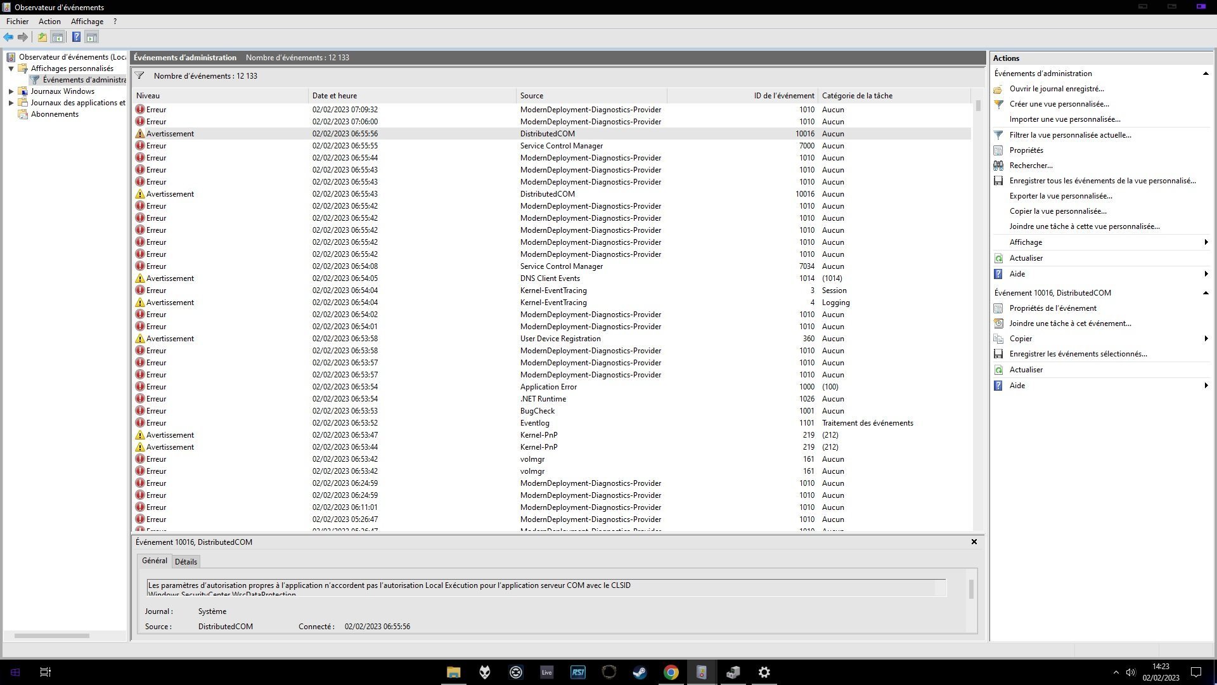This screenshot has height=685, width=1217.
Task: Click Copier la vue personnalisée action
Action: click(1058, 211)
